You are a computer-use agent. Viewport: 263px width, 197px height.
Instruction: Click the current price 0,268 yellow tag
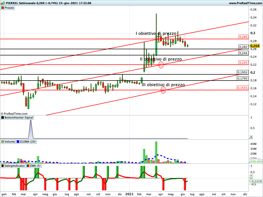tap(255, 46)
